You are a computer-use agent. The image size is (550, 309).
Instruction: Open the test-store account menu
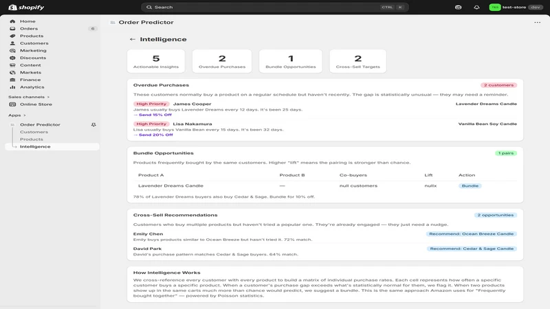click(x=516, y=7)
